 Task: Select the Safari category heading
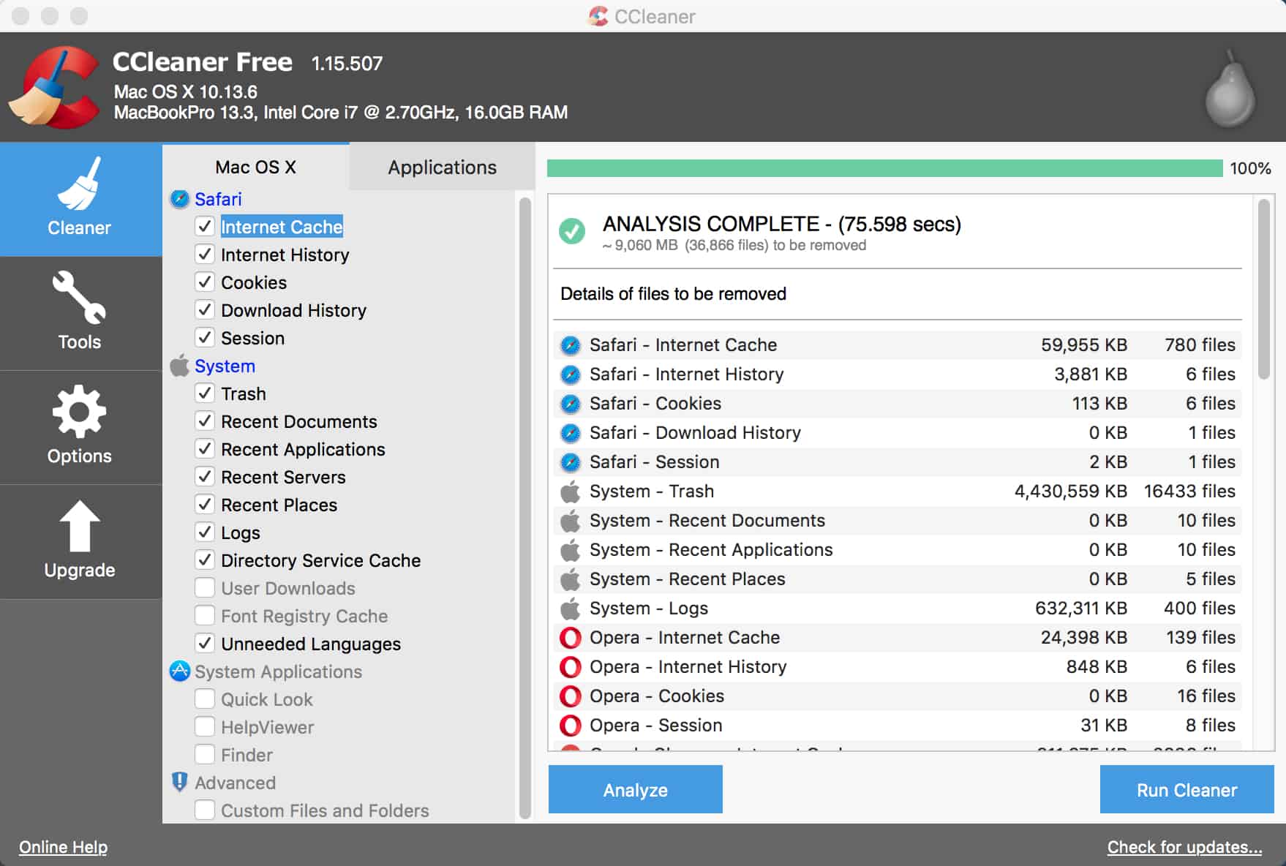click(218, 199)
